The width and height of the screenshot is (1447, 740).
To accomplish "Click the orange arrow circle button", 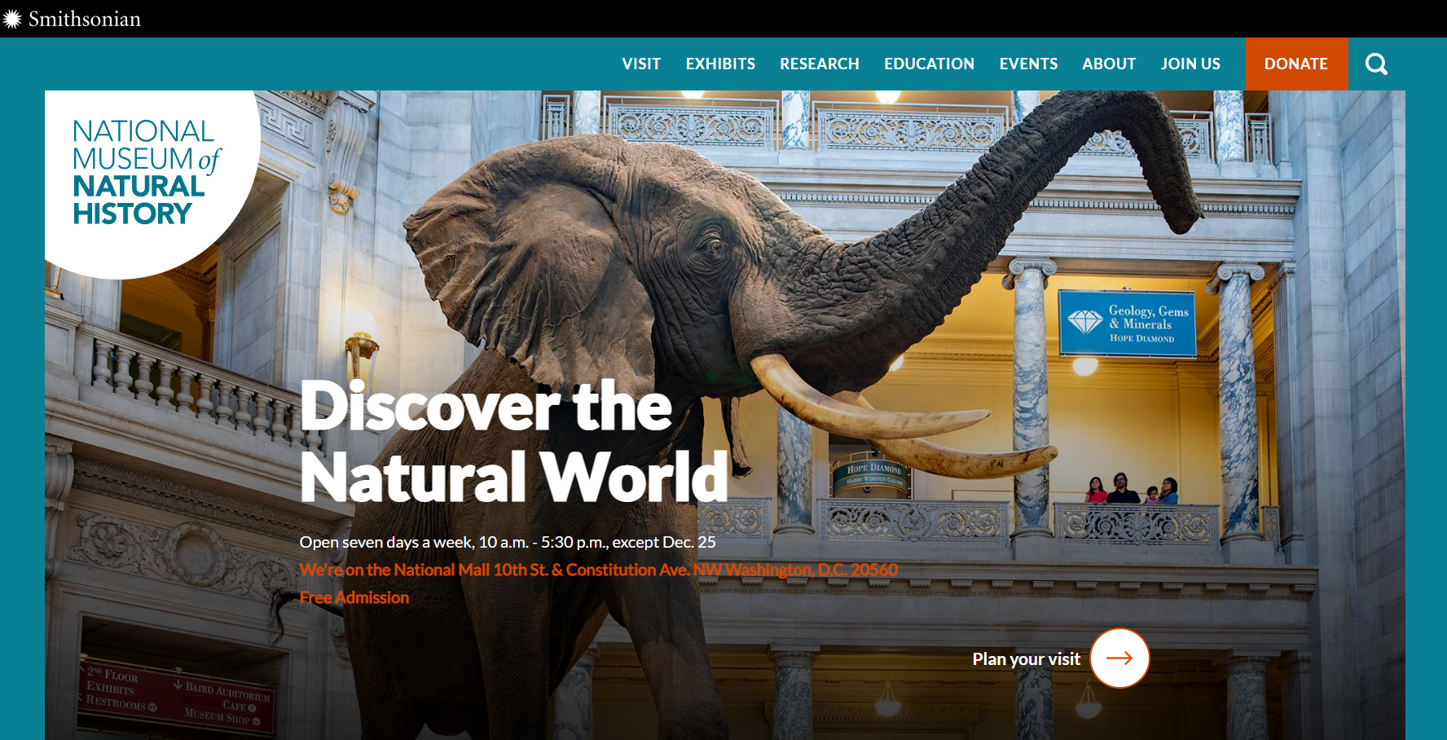I will click(x=1119, y=658).
